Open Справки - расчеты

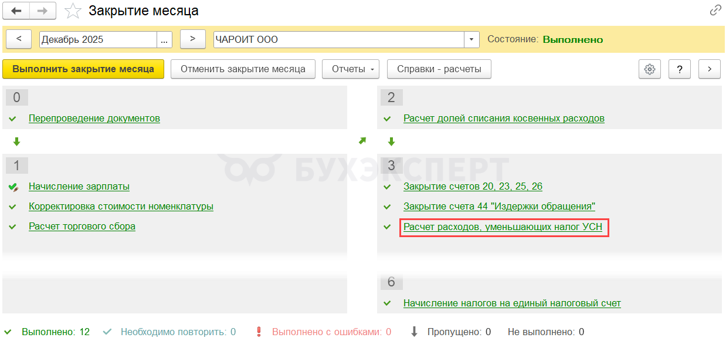coord(439,69)
